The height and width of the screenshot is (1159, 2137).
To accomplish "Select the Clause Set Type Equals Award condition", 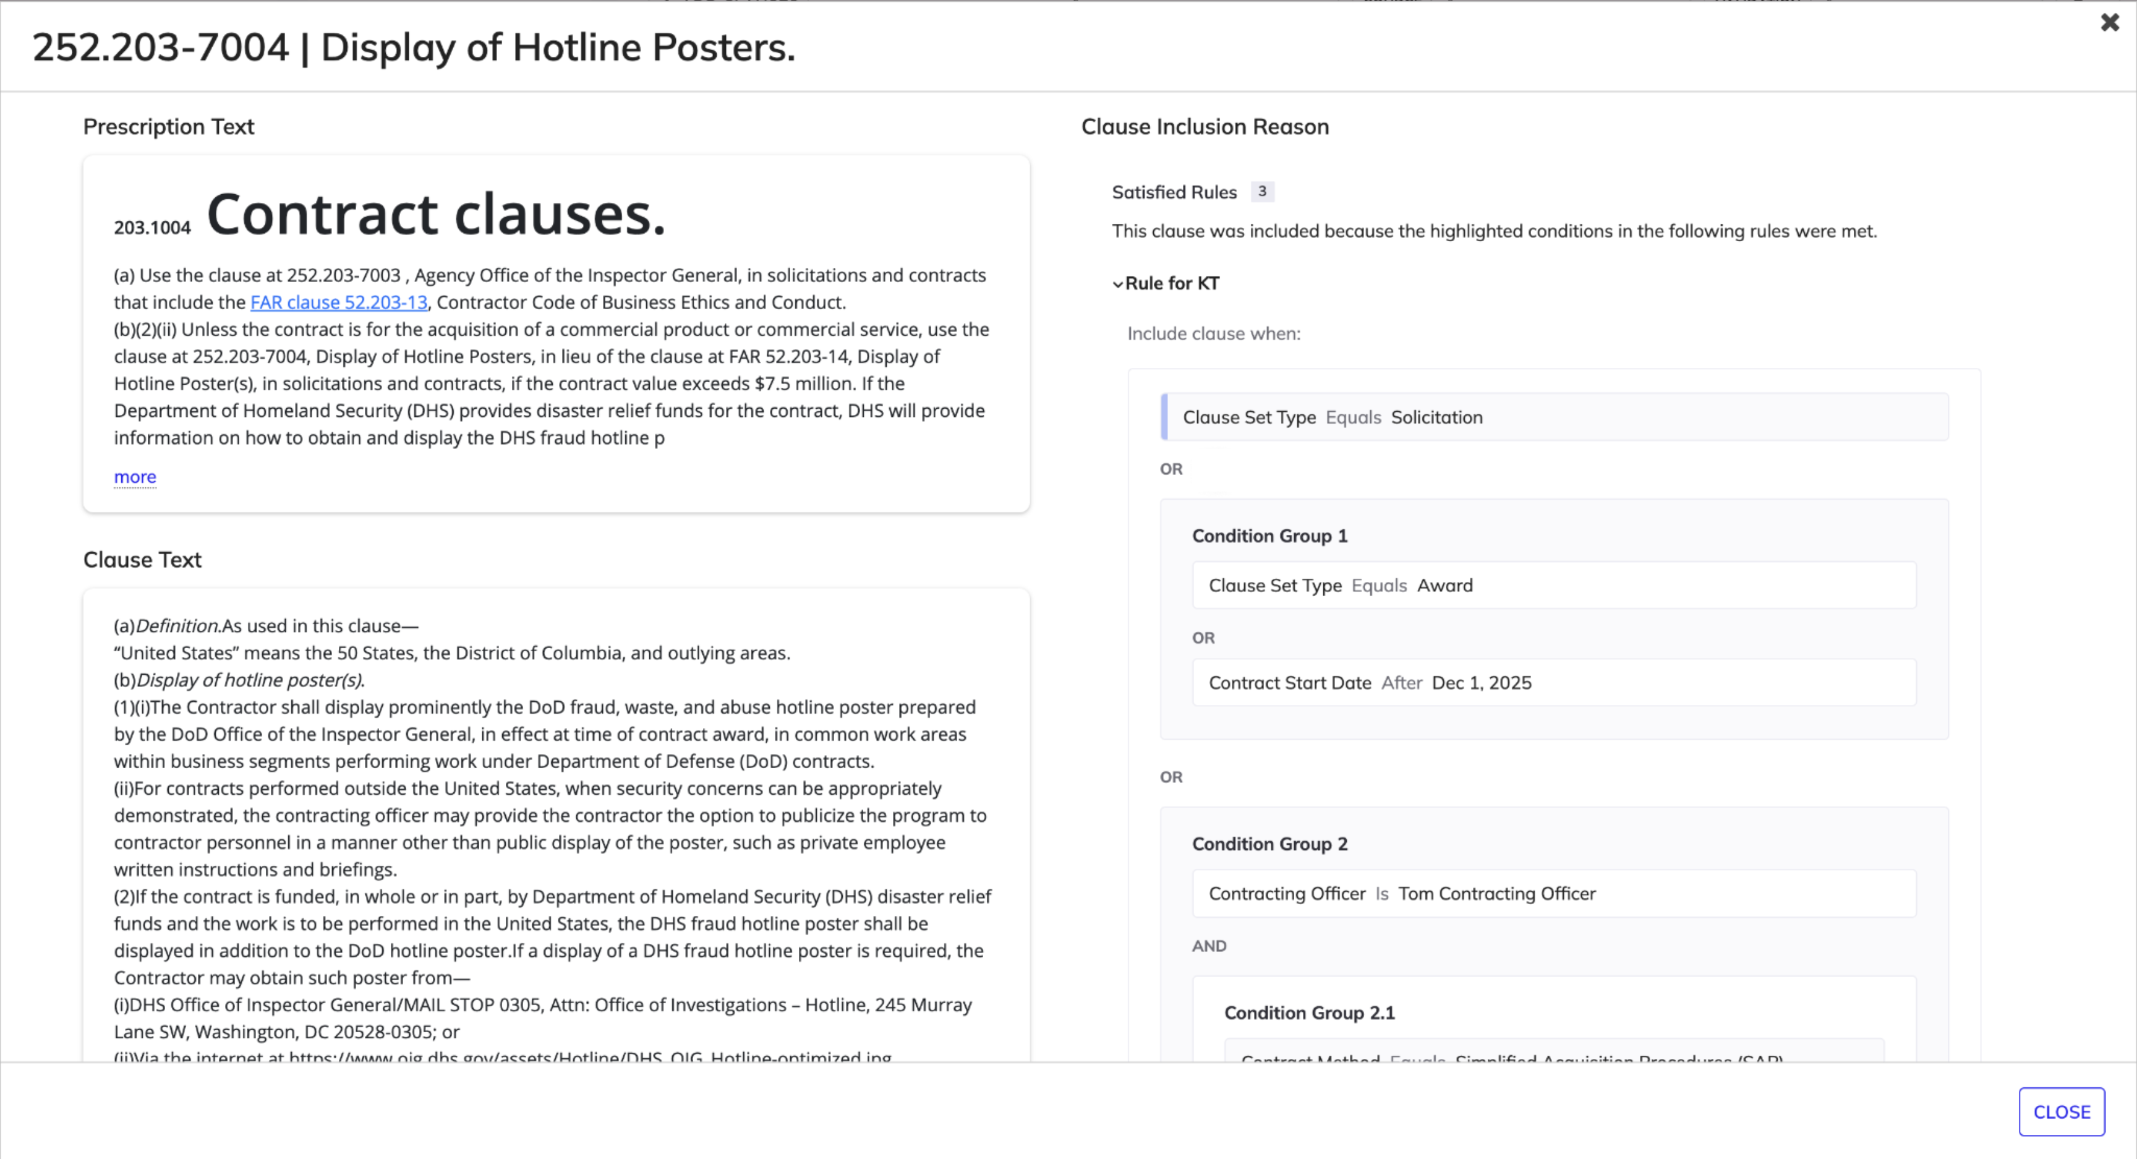I will pos(1554,586).
